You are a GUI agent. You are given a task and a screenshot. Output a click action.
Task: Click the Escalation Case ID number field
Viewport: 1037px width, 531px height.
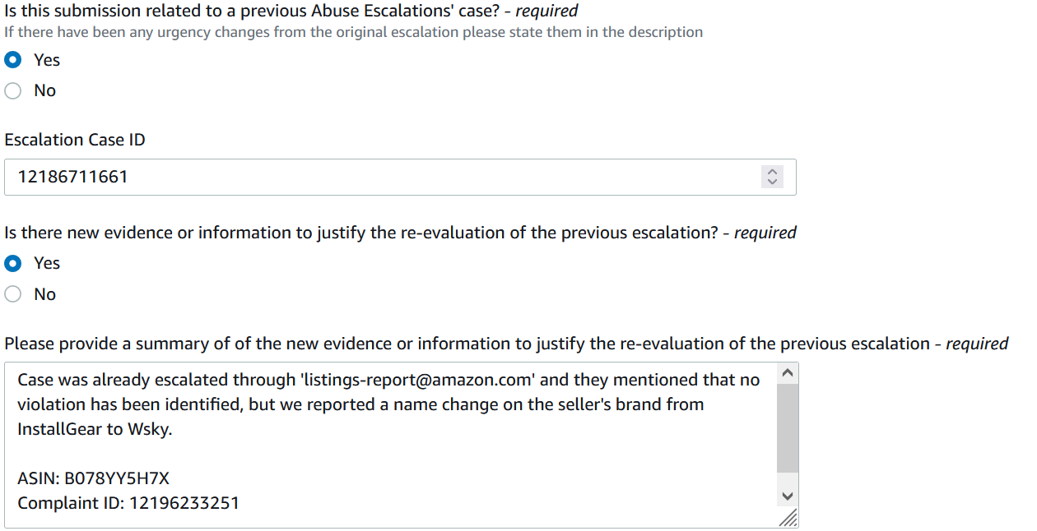click(x=400, y=177)
